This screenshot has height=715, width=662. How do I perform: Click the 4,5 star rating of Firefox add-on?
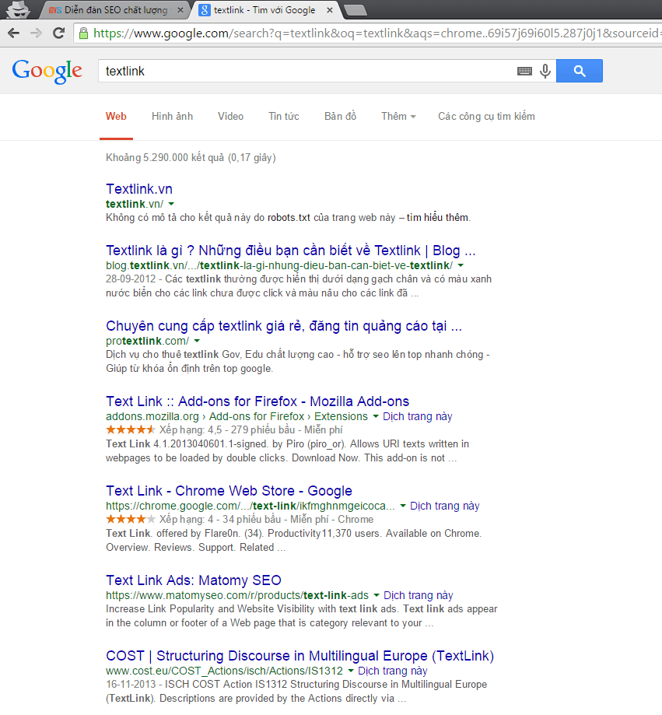click(131, 429)
